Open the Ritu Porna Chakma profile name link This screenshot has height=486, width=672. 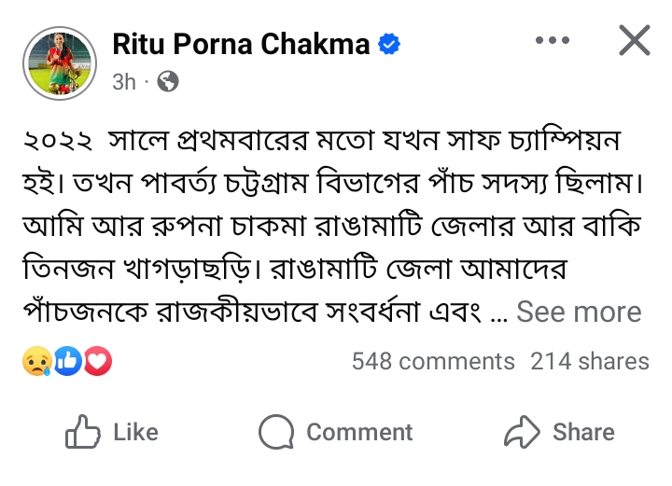click(241, 44)
